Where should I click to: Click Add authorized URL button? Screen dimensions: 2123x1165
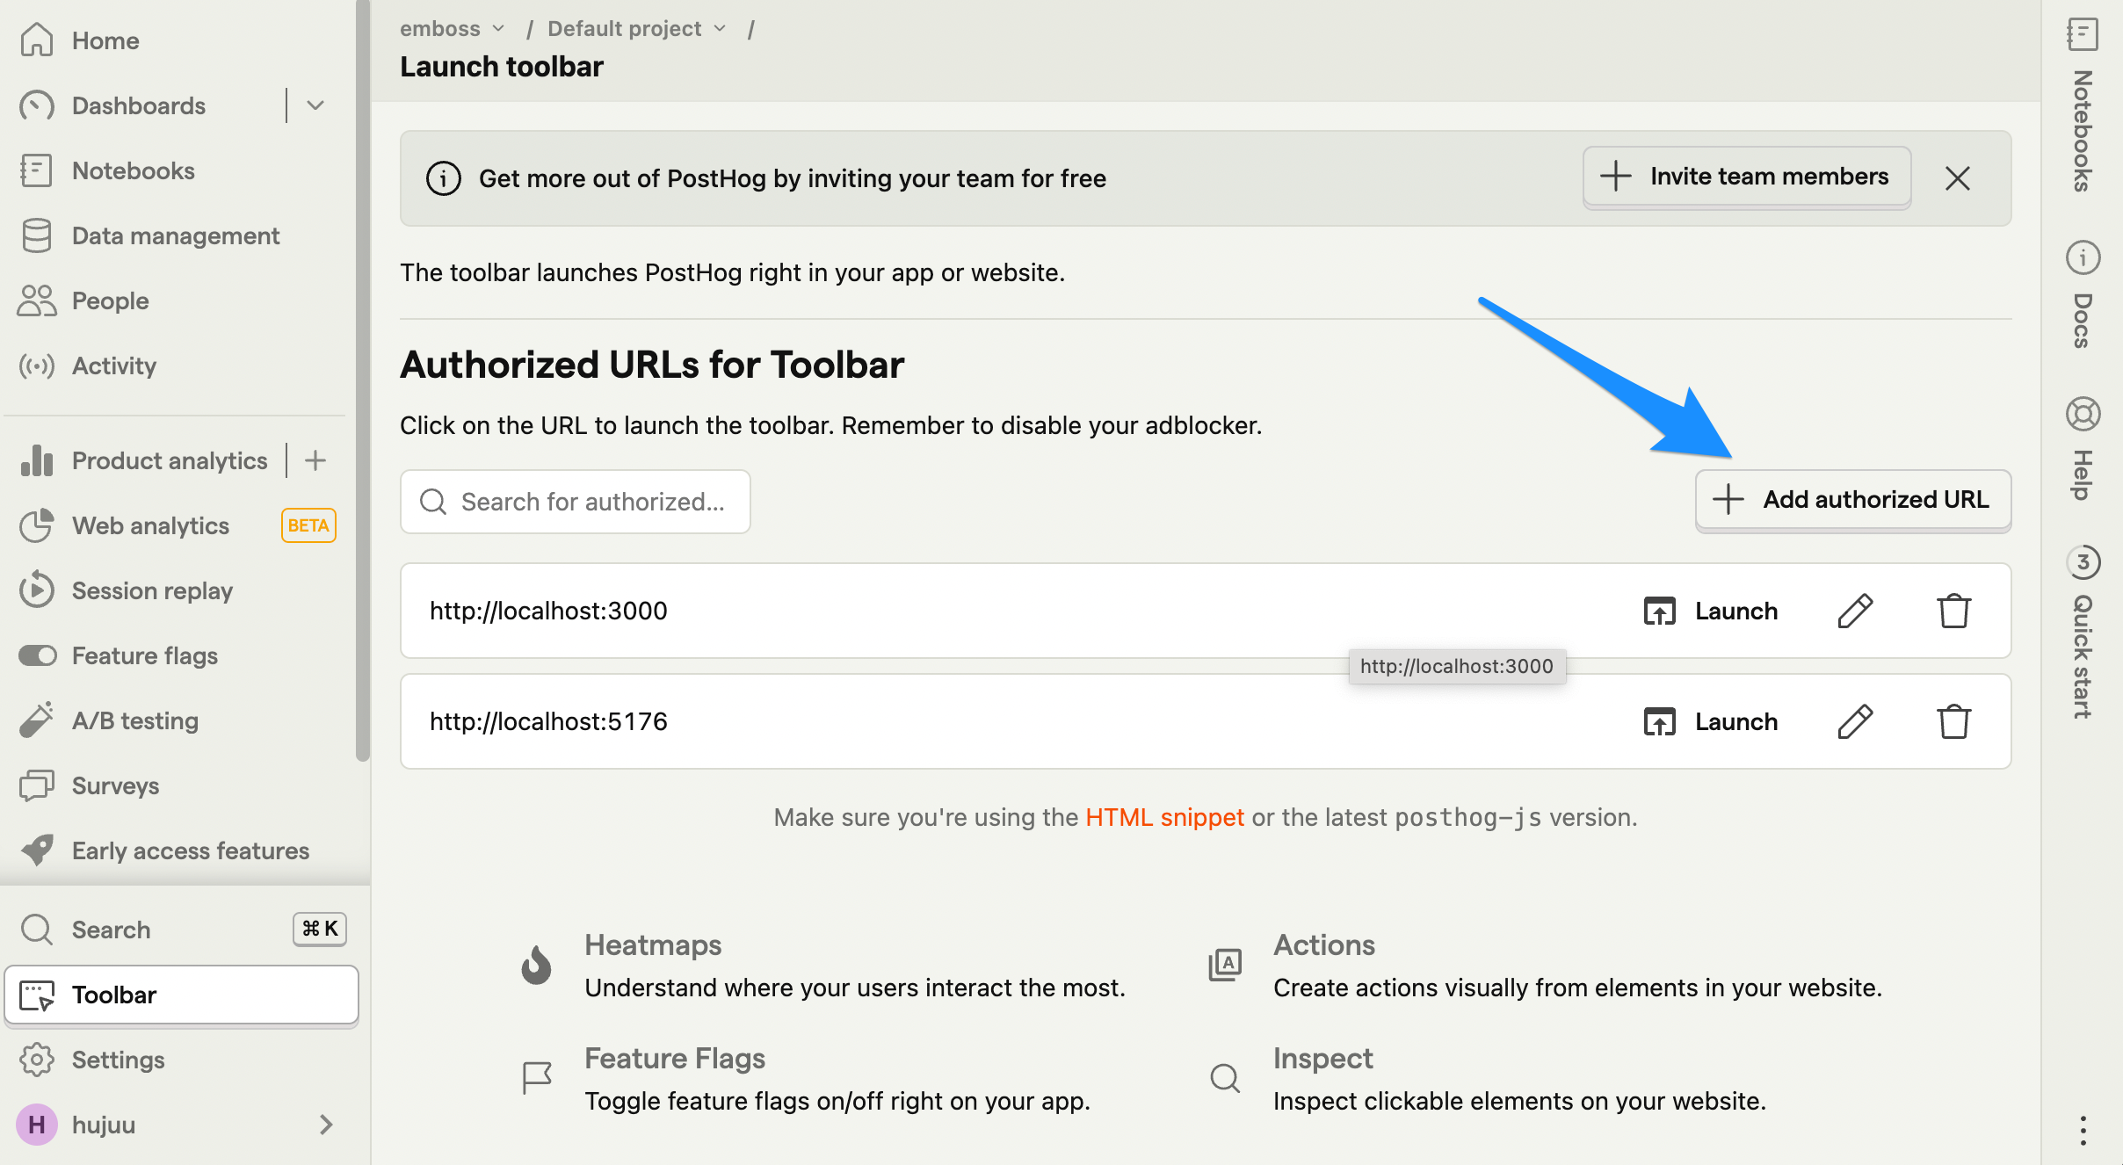[x=1852, y=499]
